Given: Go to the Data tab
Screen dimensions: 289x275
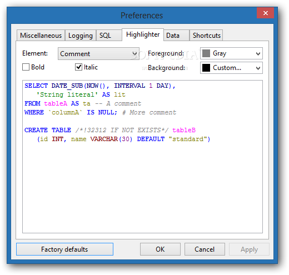Looking at the screenshot, I should [177, 35].
